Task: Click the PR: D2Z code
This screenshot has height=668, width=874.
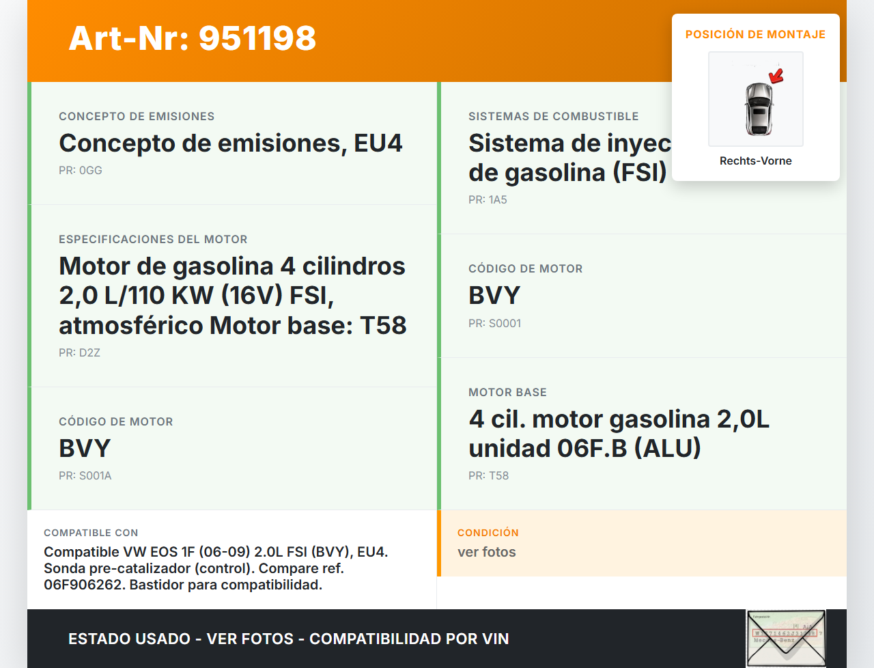Action: pyautogui.click(x=79, y=353)
